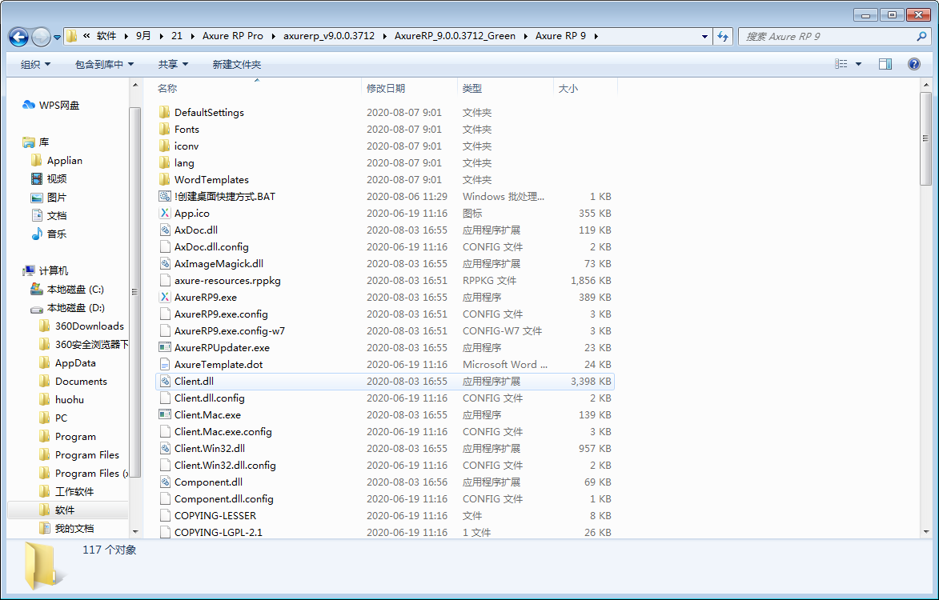Click the AxureRP9.exe application icon

click(165, 298)
